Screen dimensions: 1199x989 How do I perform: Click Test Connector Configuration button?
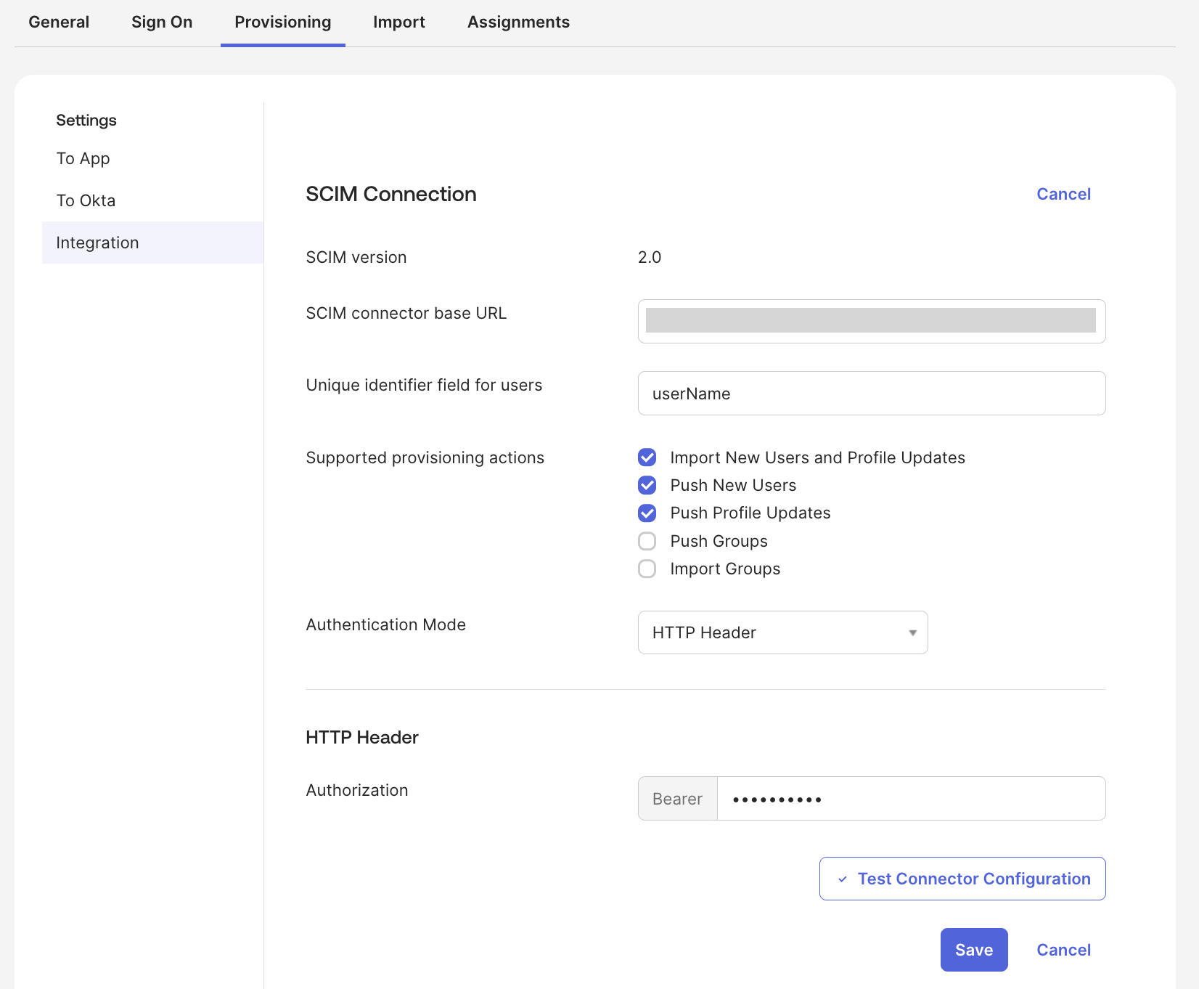(x=962, y=879)
